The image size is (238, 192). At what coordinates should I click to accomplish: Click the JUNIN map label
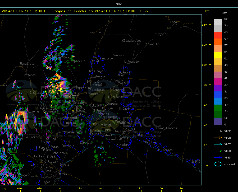tap(107, 125)
